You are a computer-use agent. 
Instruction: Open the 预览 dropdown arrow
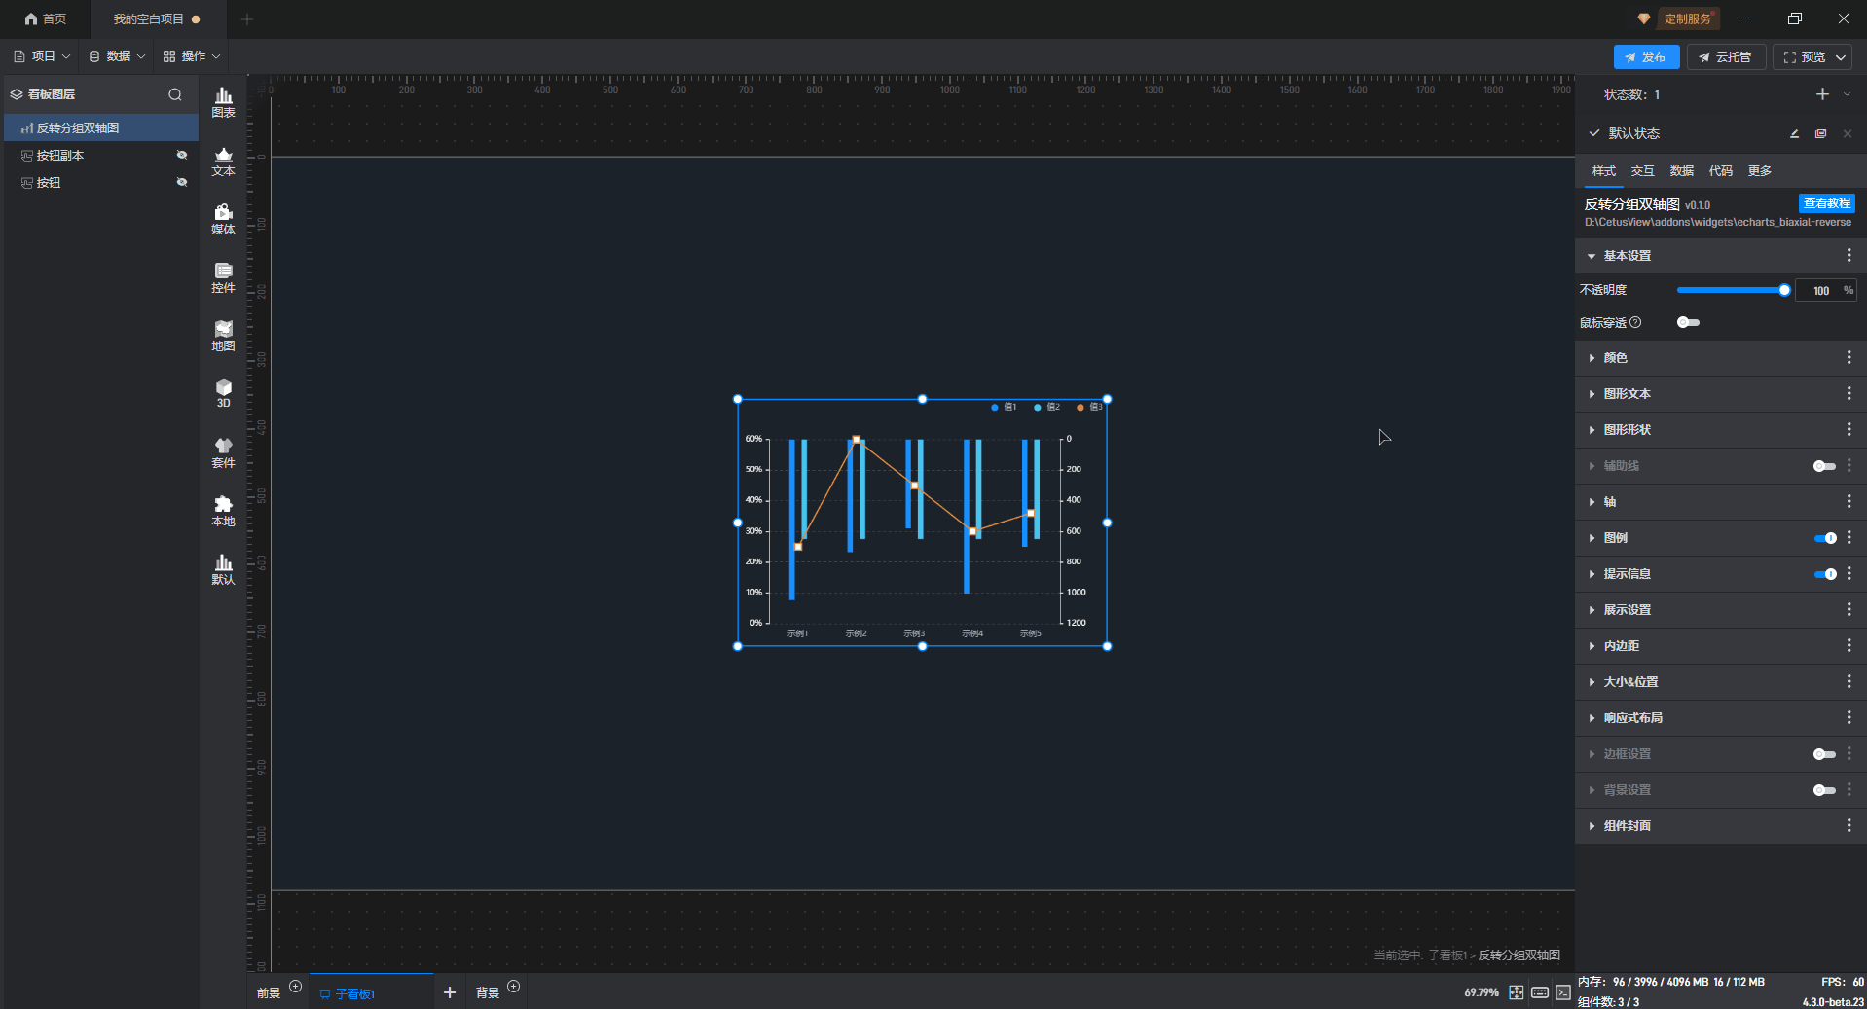click(1841, 57)
